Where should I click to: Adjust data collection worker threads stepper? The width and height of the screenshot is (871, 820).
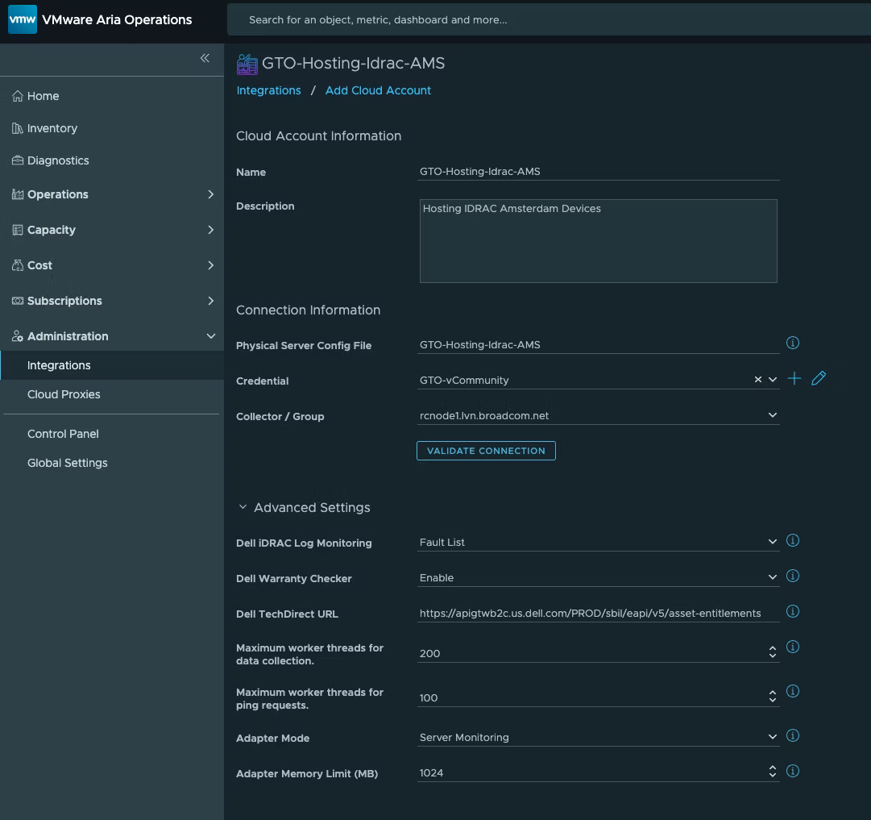click(x=772, y=652)
